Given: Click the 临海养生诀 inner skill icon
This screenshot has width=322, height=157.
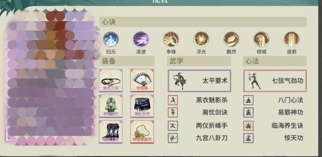Looking at the screenshot, I should point(248,126).
